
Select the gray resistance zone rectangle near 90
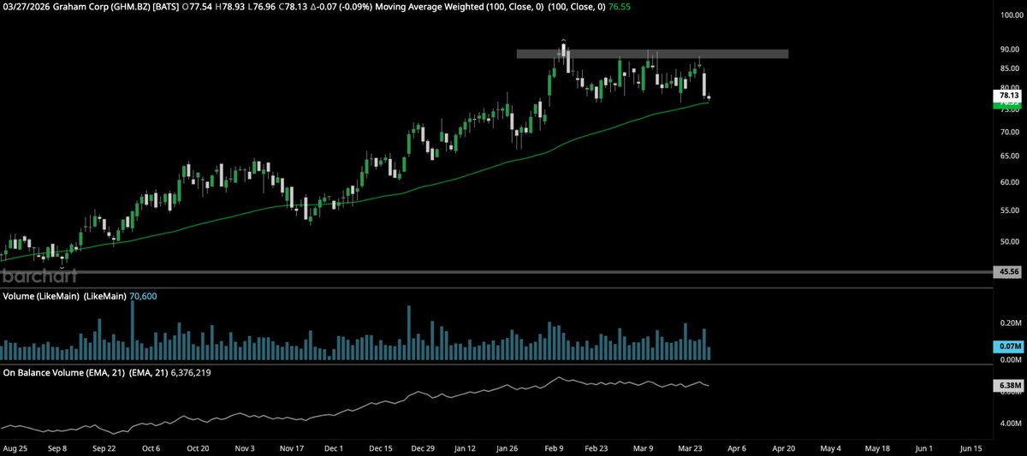click(x=652, y=54)
